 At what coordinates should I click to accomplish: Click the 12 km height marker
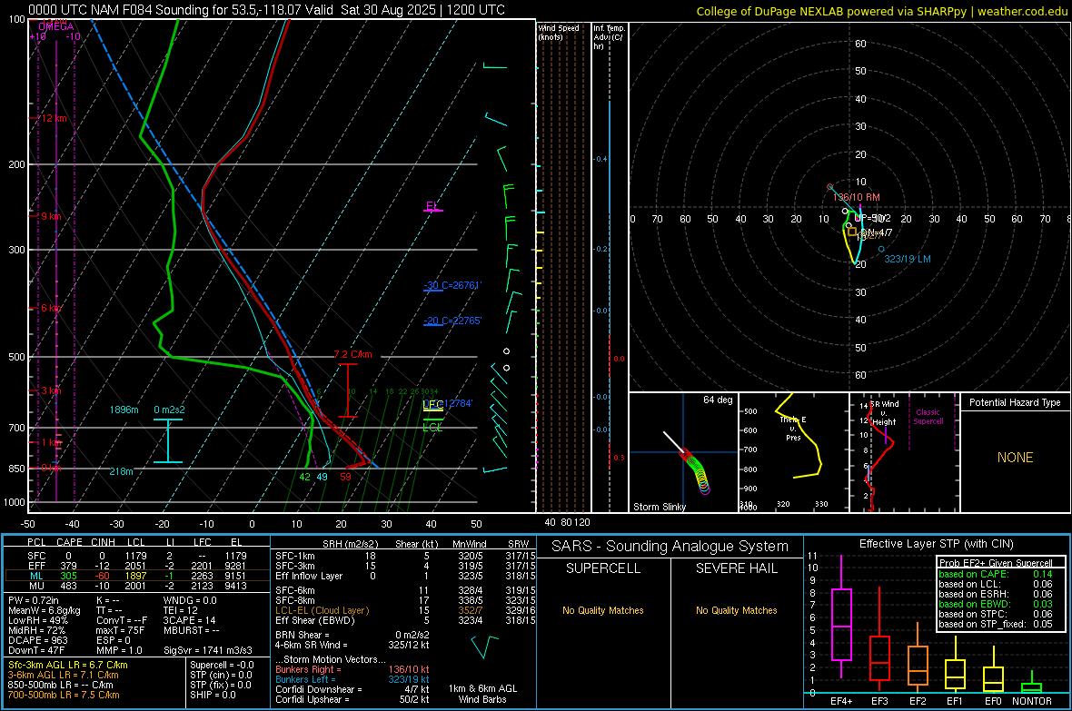click(x=54, y=118)
